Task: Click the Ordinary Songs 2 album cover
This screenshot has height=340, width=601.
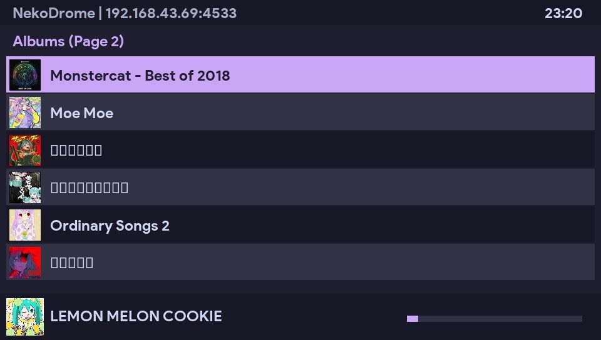Action: [x=25, y=225]
